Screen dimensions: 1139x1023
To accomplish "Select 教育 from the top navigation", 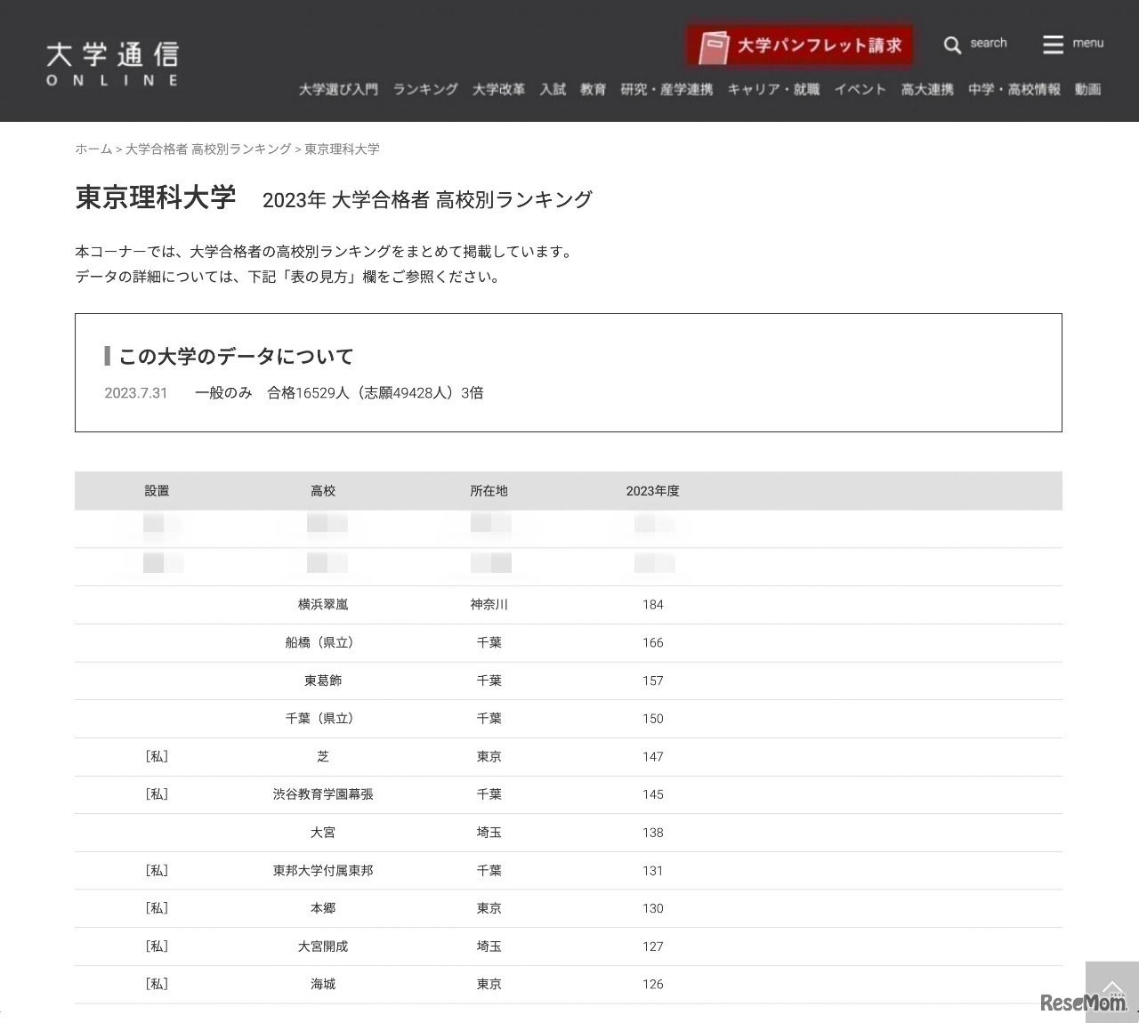I will click(x=593, y=89).
